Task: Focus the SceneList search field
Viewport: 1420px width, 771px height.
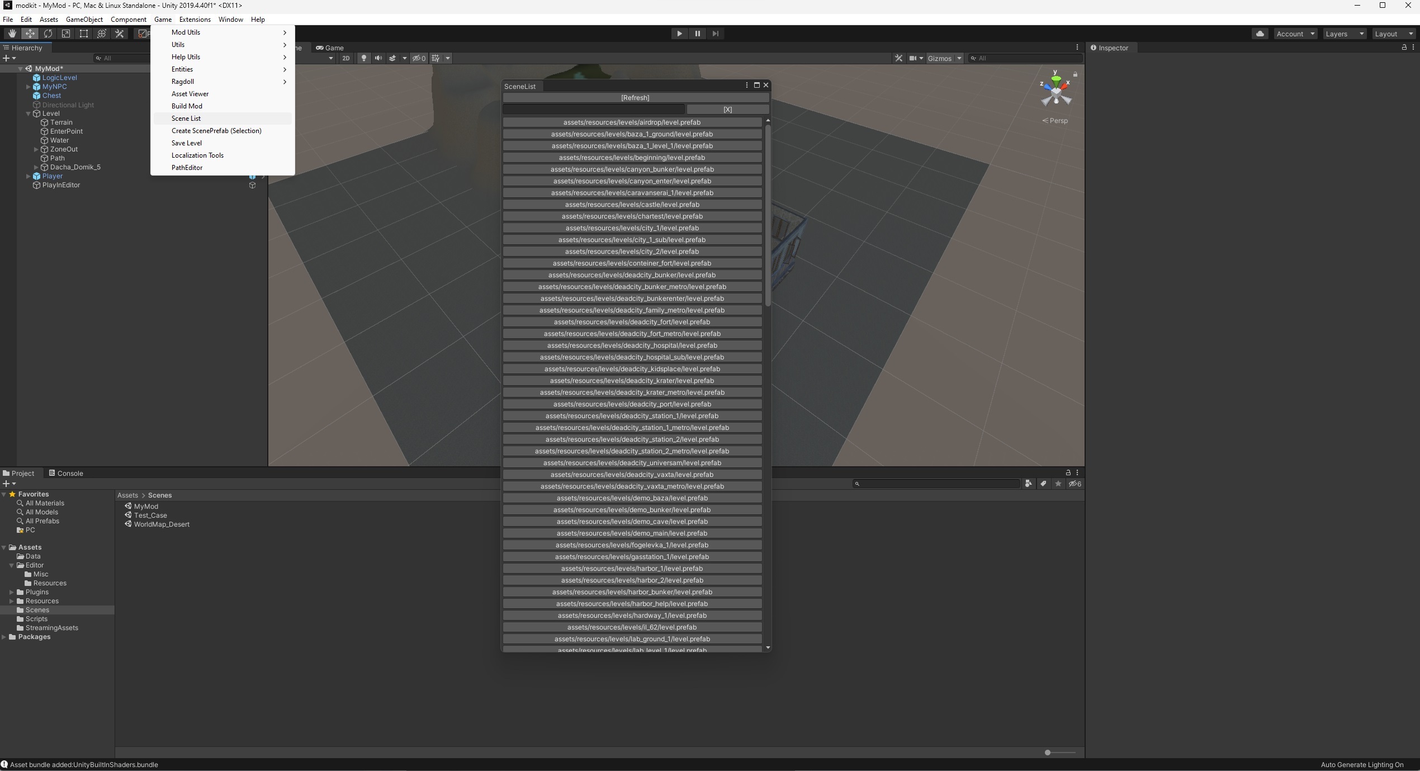Action: coord(593,110)
